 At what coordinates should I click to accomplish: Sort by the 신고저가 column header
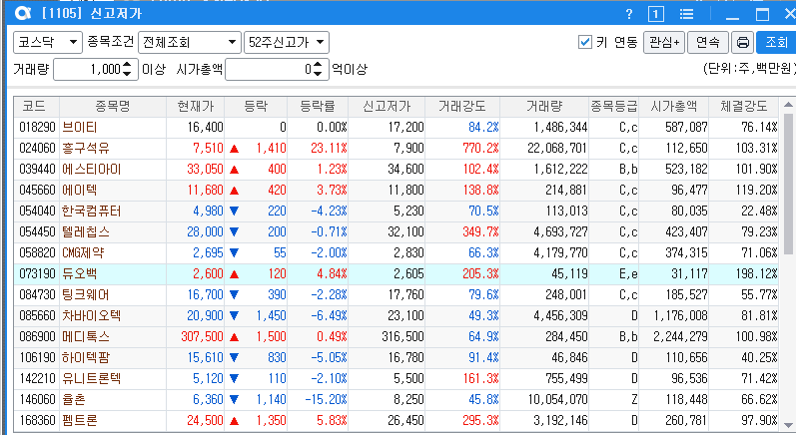387,107
